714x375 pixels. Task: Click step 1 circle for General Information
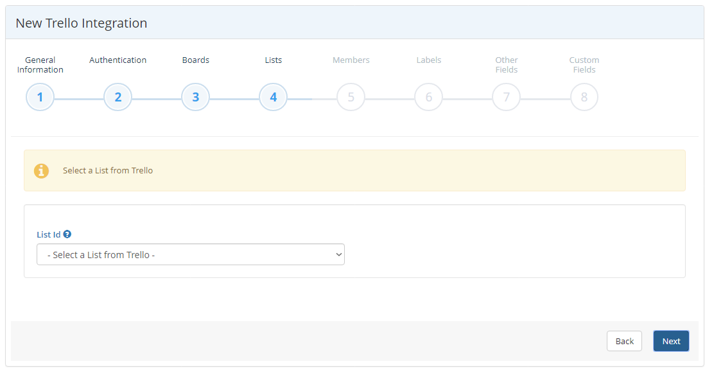[40, 97]
